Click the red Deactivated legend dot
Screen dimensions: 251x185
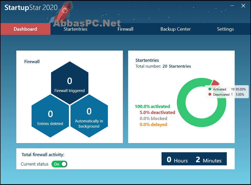pos(210,94)
